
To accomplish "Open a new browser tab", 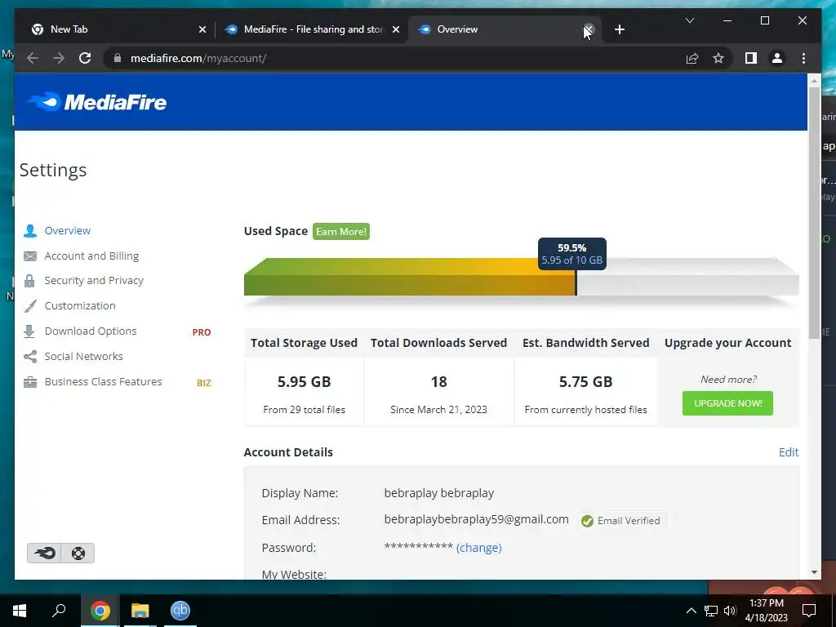I will 619,29.
